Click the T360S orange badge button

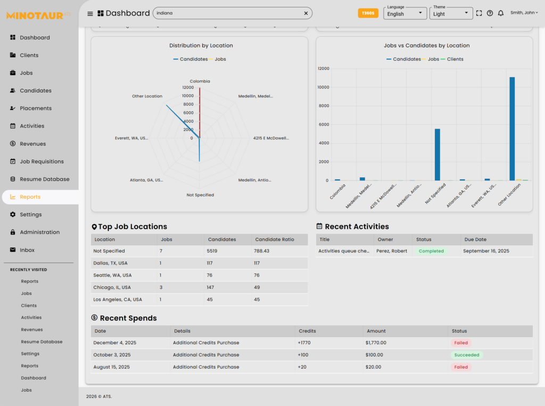pyautogui.click(x=368, y=13)
